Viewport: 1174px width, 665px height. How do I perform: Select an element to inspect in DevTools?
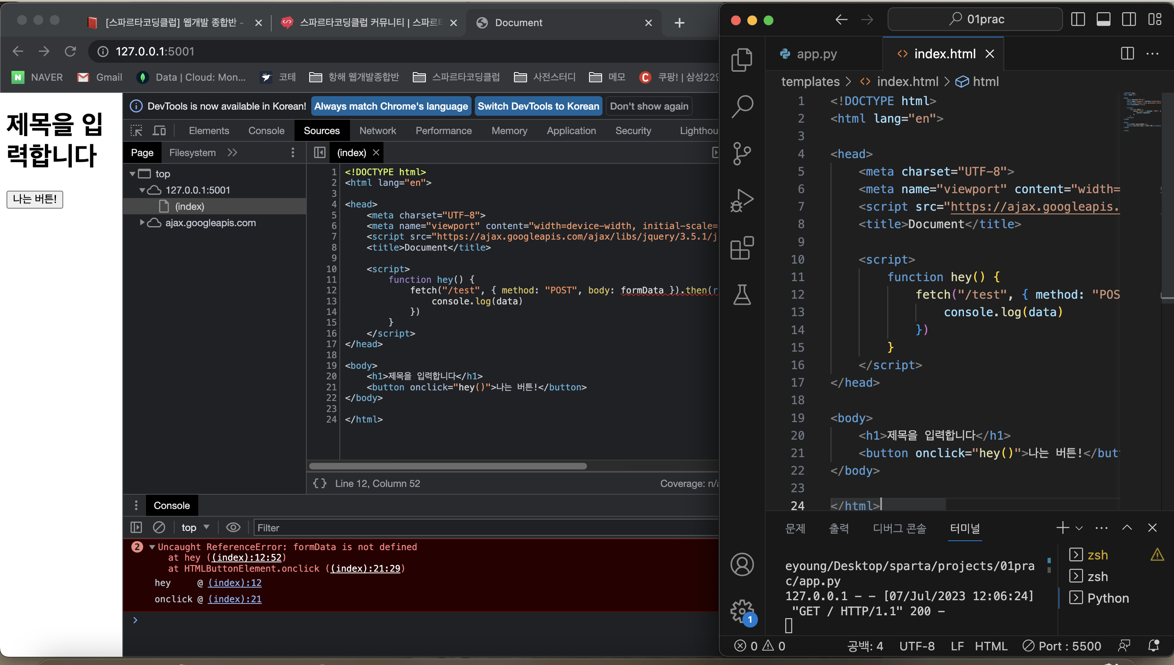136,131
